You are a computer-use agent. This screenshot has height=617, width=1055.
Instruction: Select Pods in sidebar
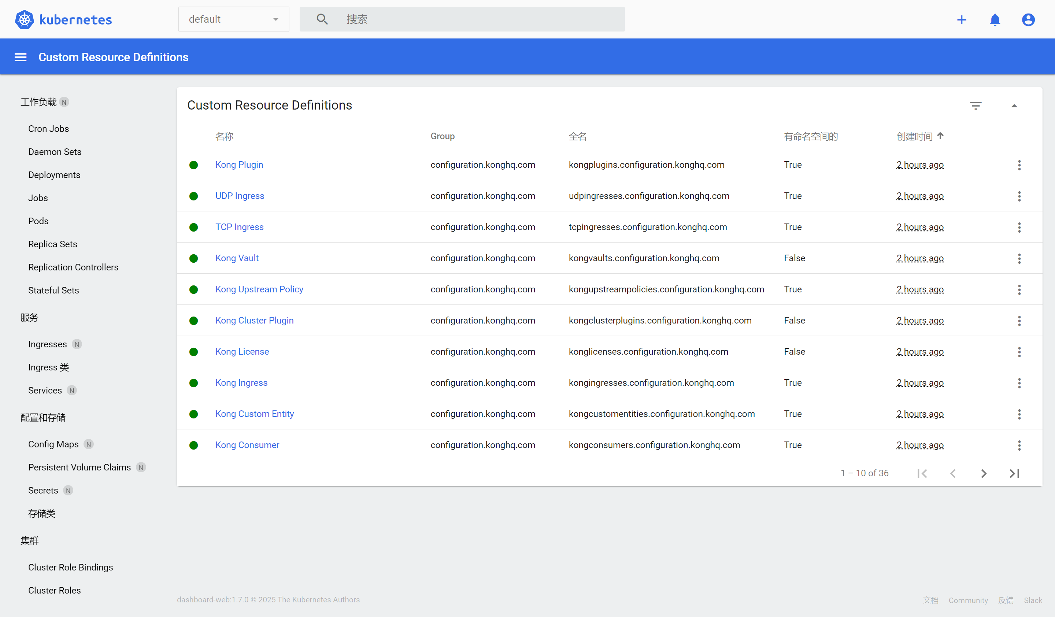[x=38, y=221]
